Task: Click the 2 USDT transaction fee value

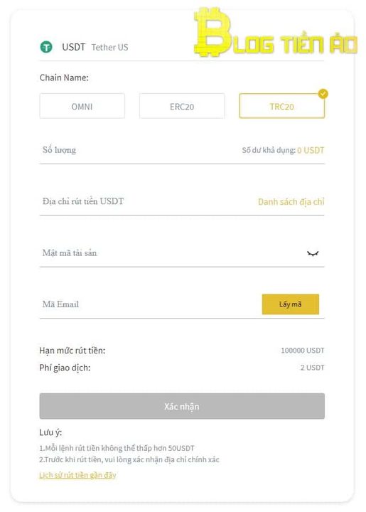Action: point(312,368)
